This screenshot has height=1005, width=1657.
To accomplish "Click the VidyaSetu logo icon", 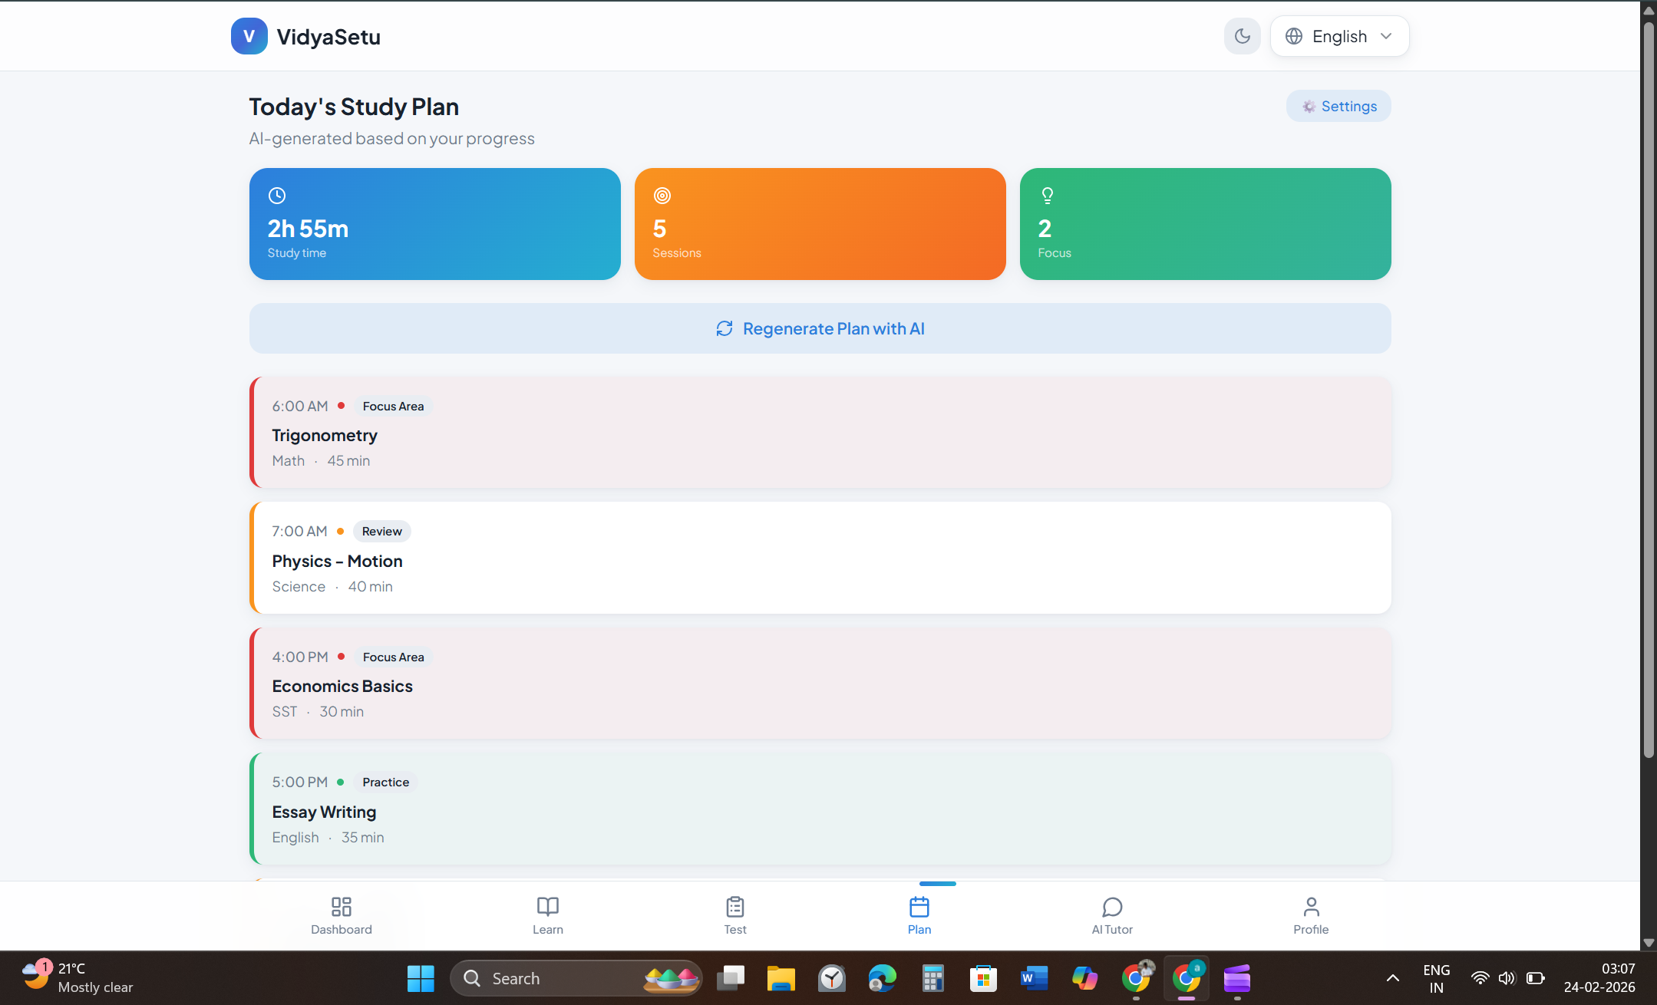I will click(x=249, y=36).
